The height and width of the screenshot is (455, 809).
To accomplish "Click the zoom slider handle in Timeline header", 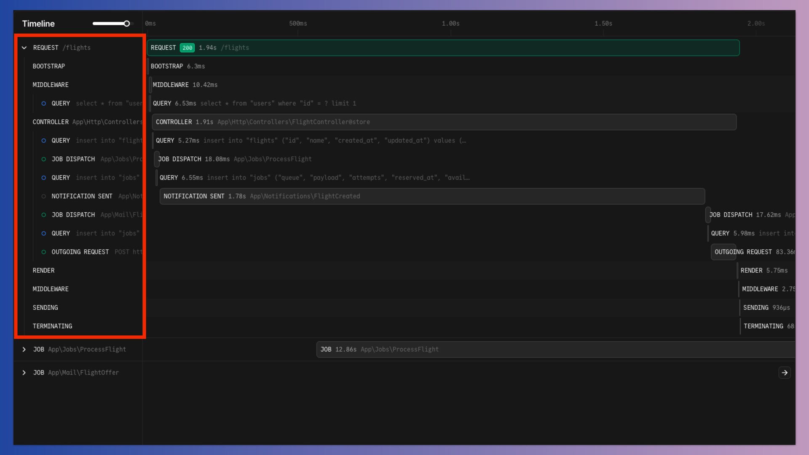I will tap(126, 24).
